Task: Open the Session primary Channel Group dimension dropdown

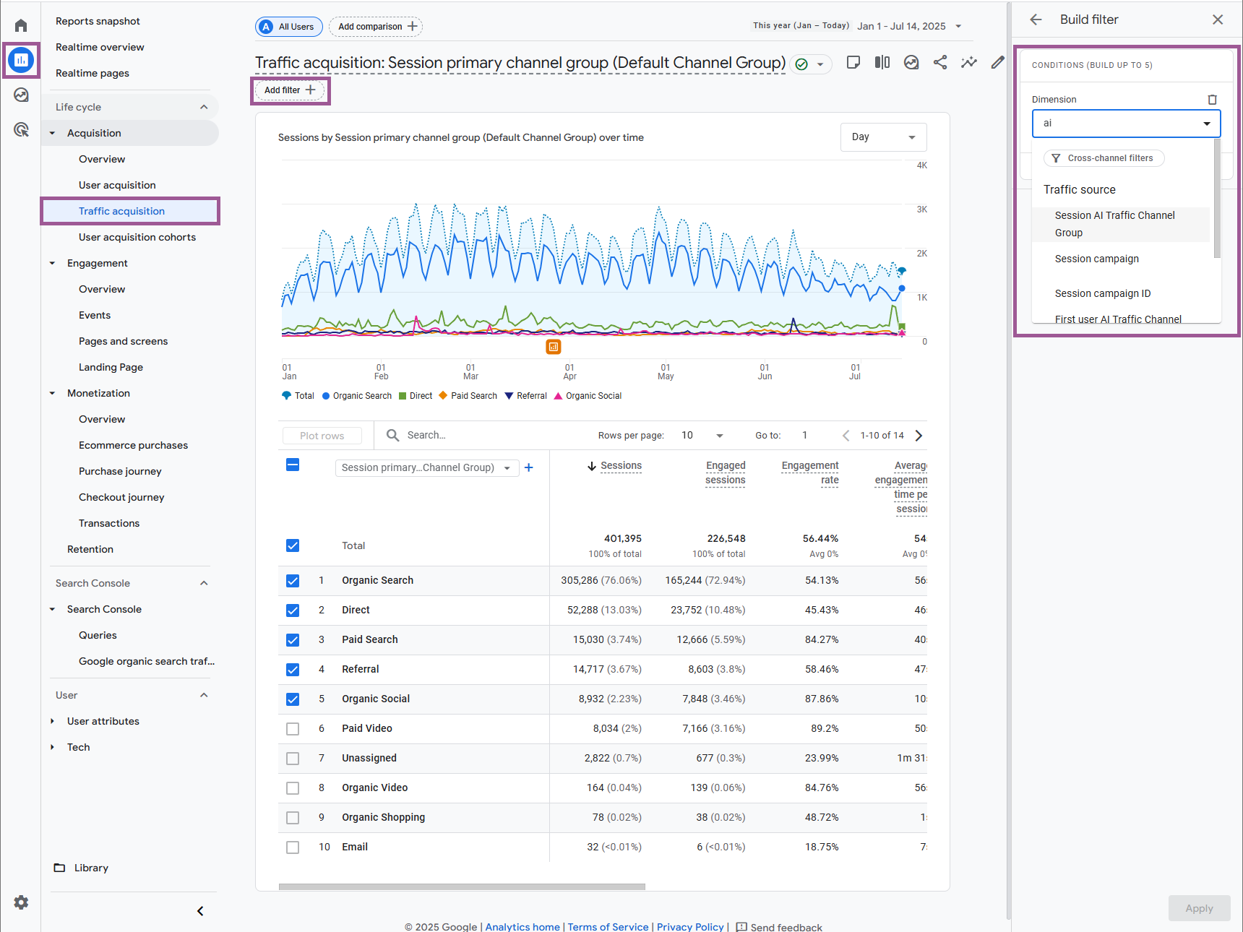Action: 427,467
